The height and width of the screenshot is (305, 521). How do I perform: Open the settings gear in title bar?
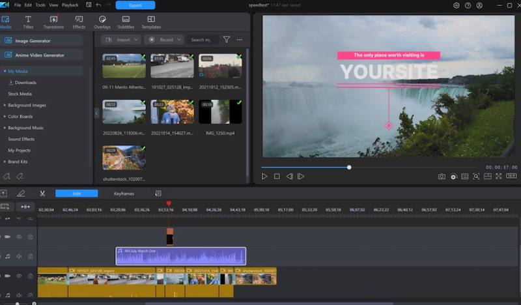[x=457, y=5]
